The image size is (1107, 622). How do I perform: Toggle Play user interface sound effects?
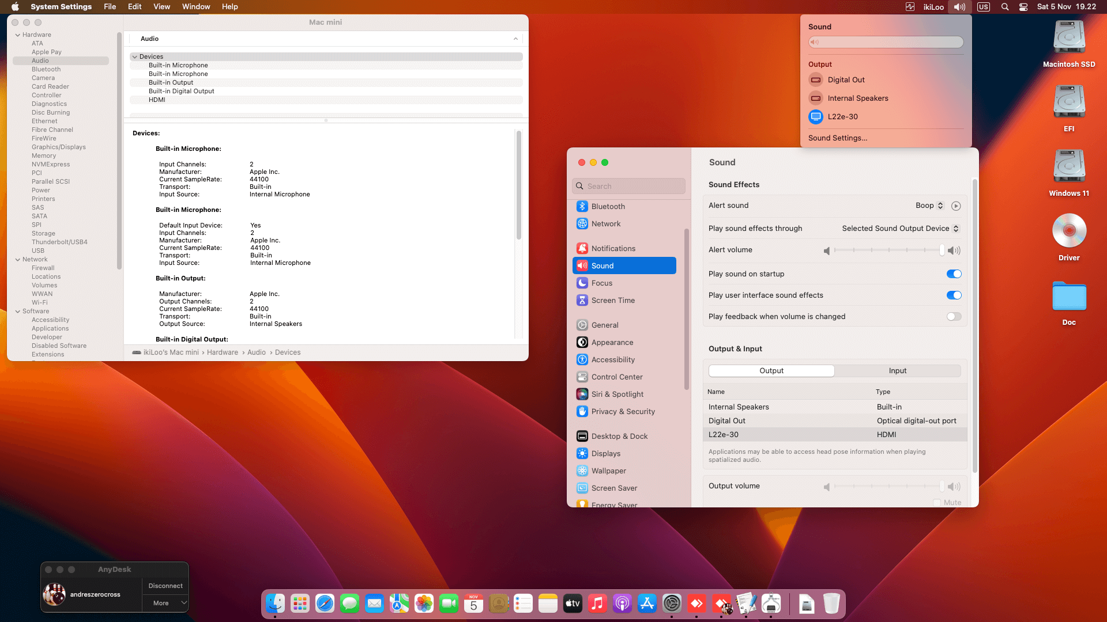tap(954, 295)
